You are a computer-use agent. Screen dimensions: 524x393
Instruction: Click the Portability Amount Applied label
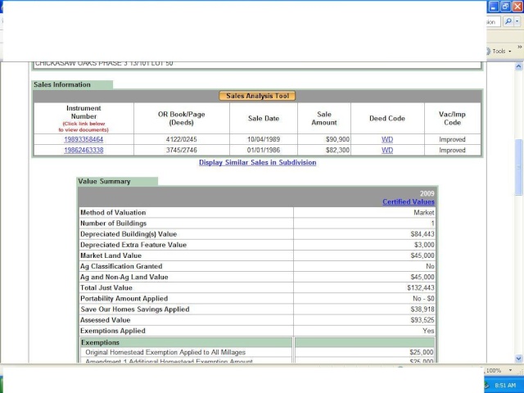click(124, 298)
